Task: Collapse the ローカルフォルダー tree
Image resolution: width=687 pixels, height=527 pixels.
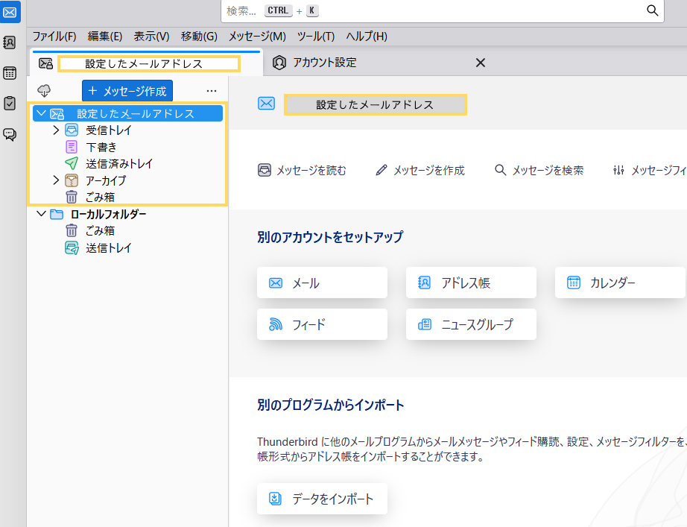Action: 40,215
